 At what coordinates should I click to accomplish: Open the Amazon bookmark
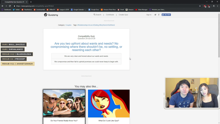point(130,10)
